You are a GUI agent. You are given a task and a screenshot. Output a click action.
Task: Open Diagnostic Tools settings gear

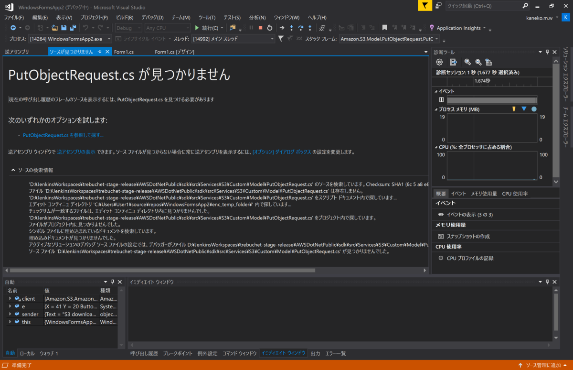pos(440,62)
